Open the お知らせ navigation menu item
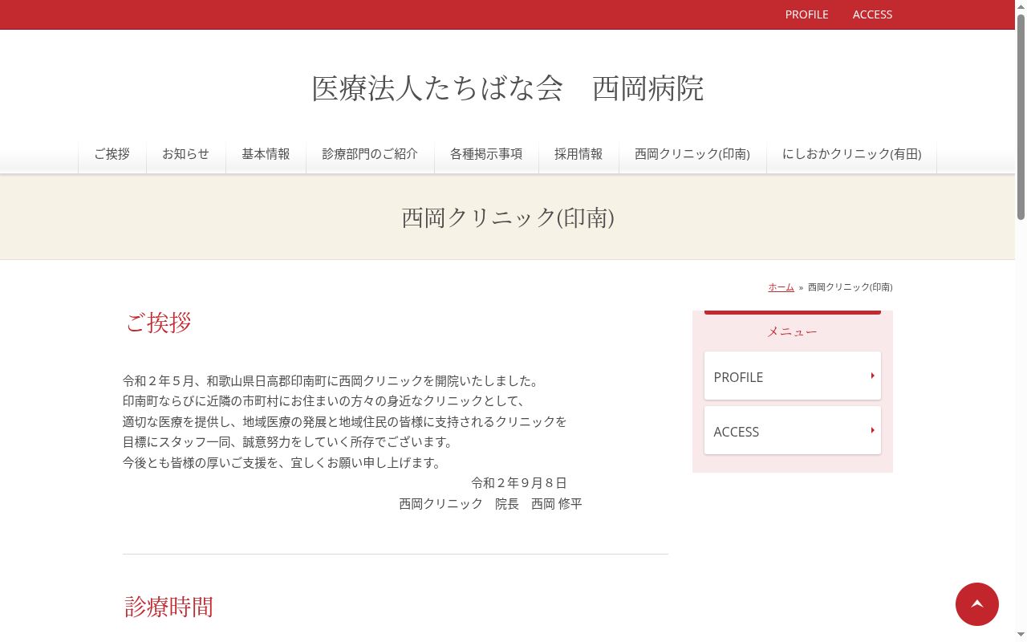This screenshot has width=1027, height=642. click(186, 154)
